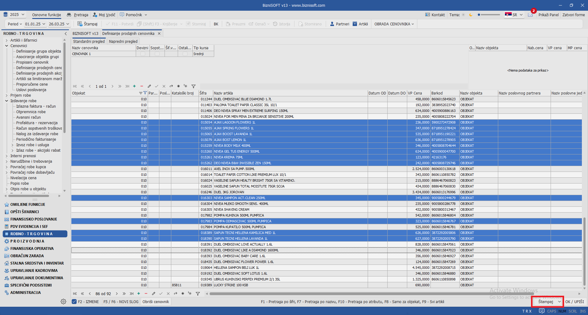The image size is (588, 315).
Task: Open the Kontakt icon button
Action: [x=427, y=15]
